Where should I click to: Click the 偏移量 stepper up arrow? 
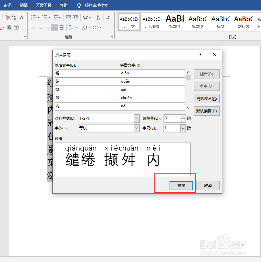point(183,116)
